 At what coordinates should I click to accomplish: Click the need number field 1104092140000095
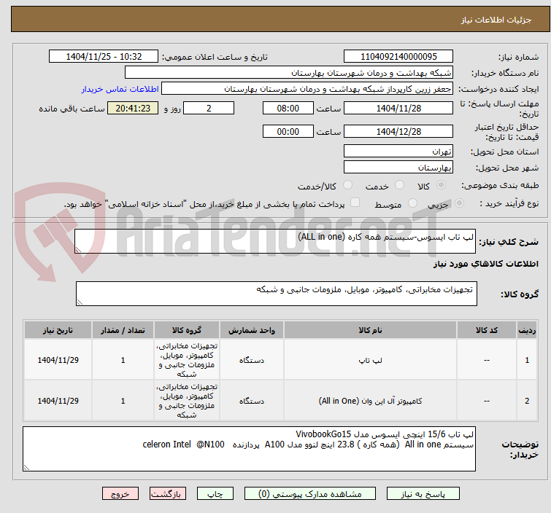click(398, 57)
